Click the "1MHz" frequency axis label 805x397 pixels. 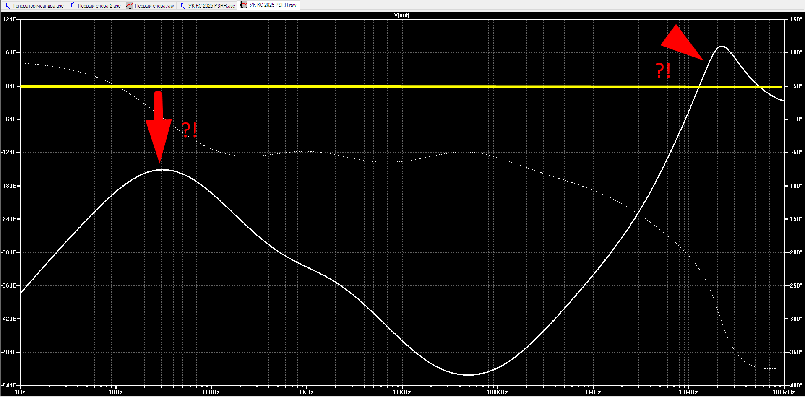tap(593, 392)
